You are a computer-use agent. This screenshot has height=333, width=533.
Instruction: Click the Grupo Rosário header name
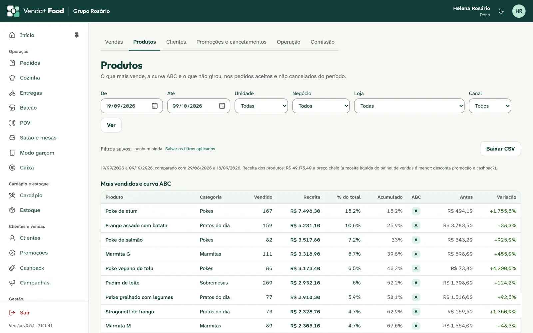coord(92,11)
